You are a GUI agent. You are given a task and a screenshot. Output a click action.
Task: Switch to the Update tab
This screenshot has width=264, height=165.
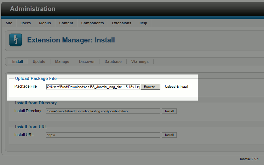pyautogui.click(x=39, y=62)
